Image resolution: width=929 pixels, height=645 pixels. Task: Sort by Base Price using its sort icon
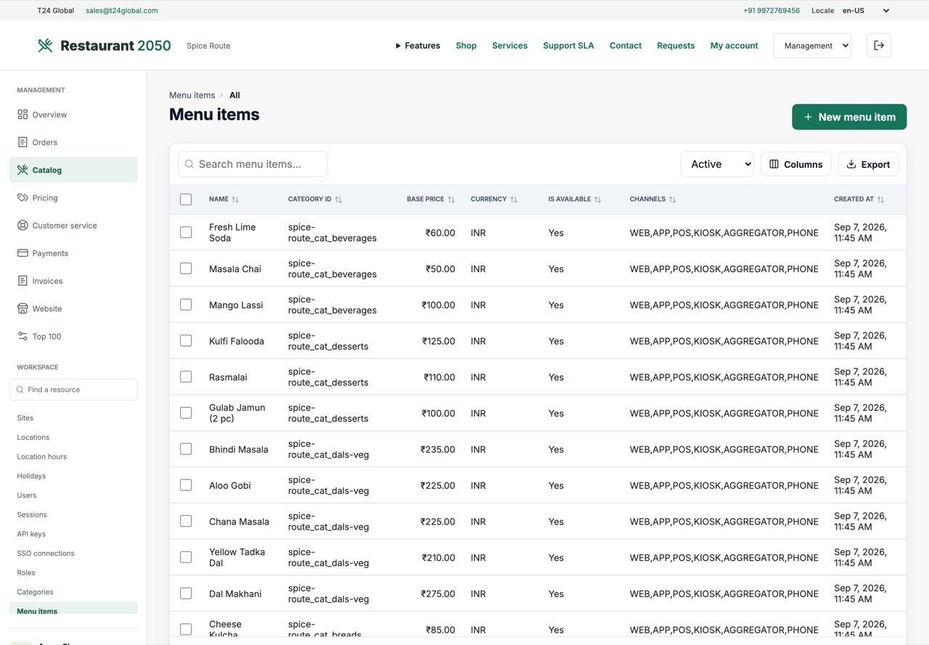point(451,200)
